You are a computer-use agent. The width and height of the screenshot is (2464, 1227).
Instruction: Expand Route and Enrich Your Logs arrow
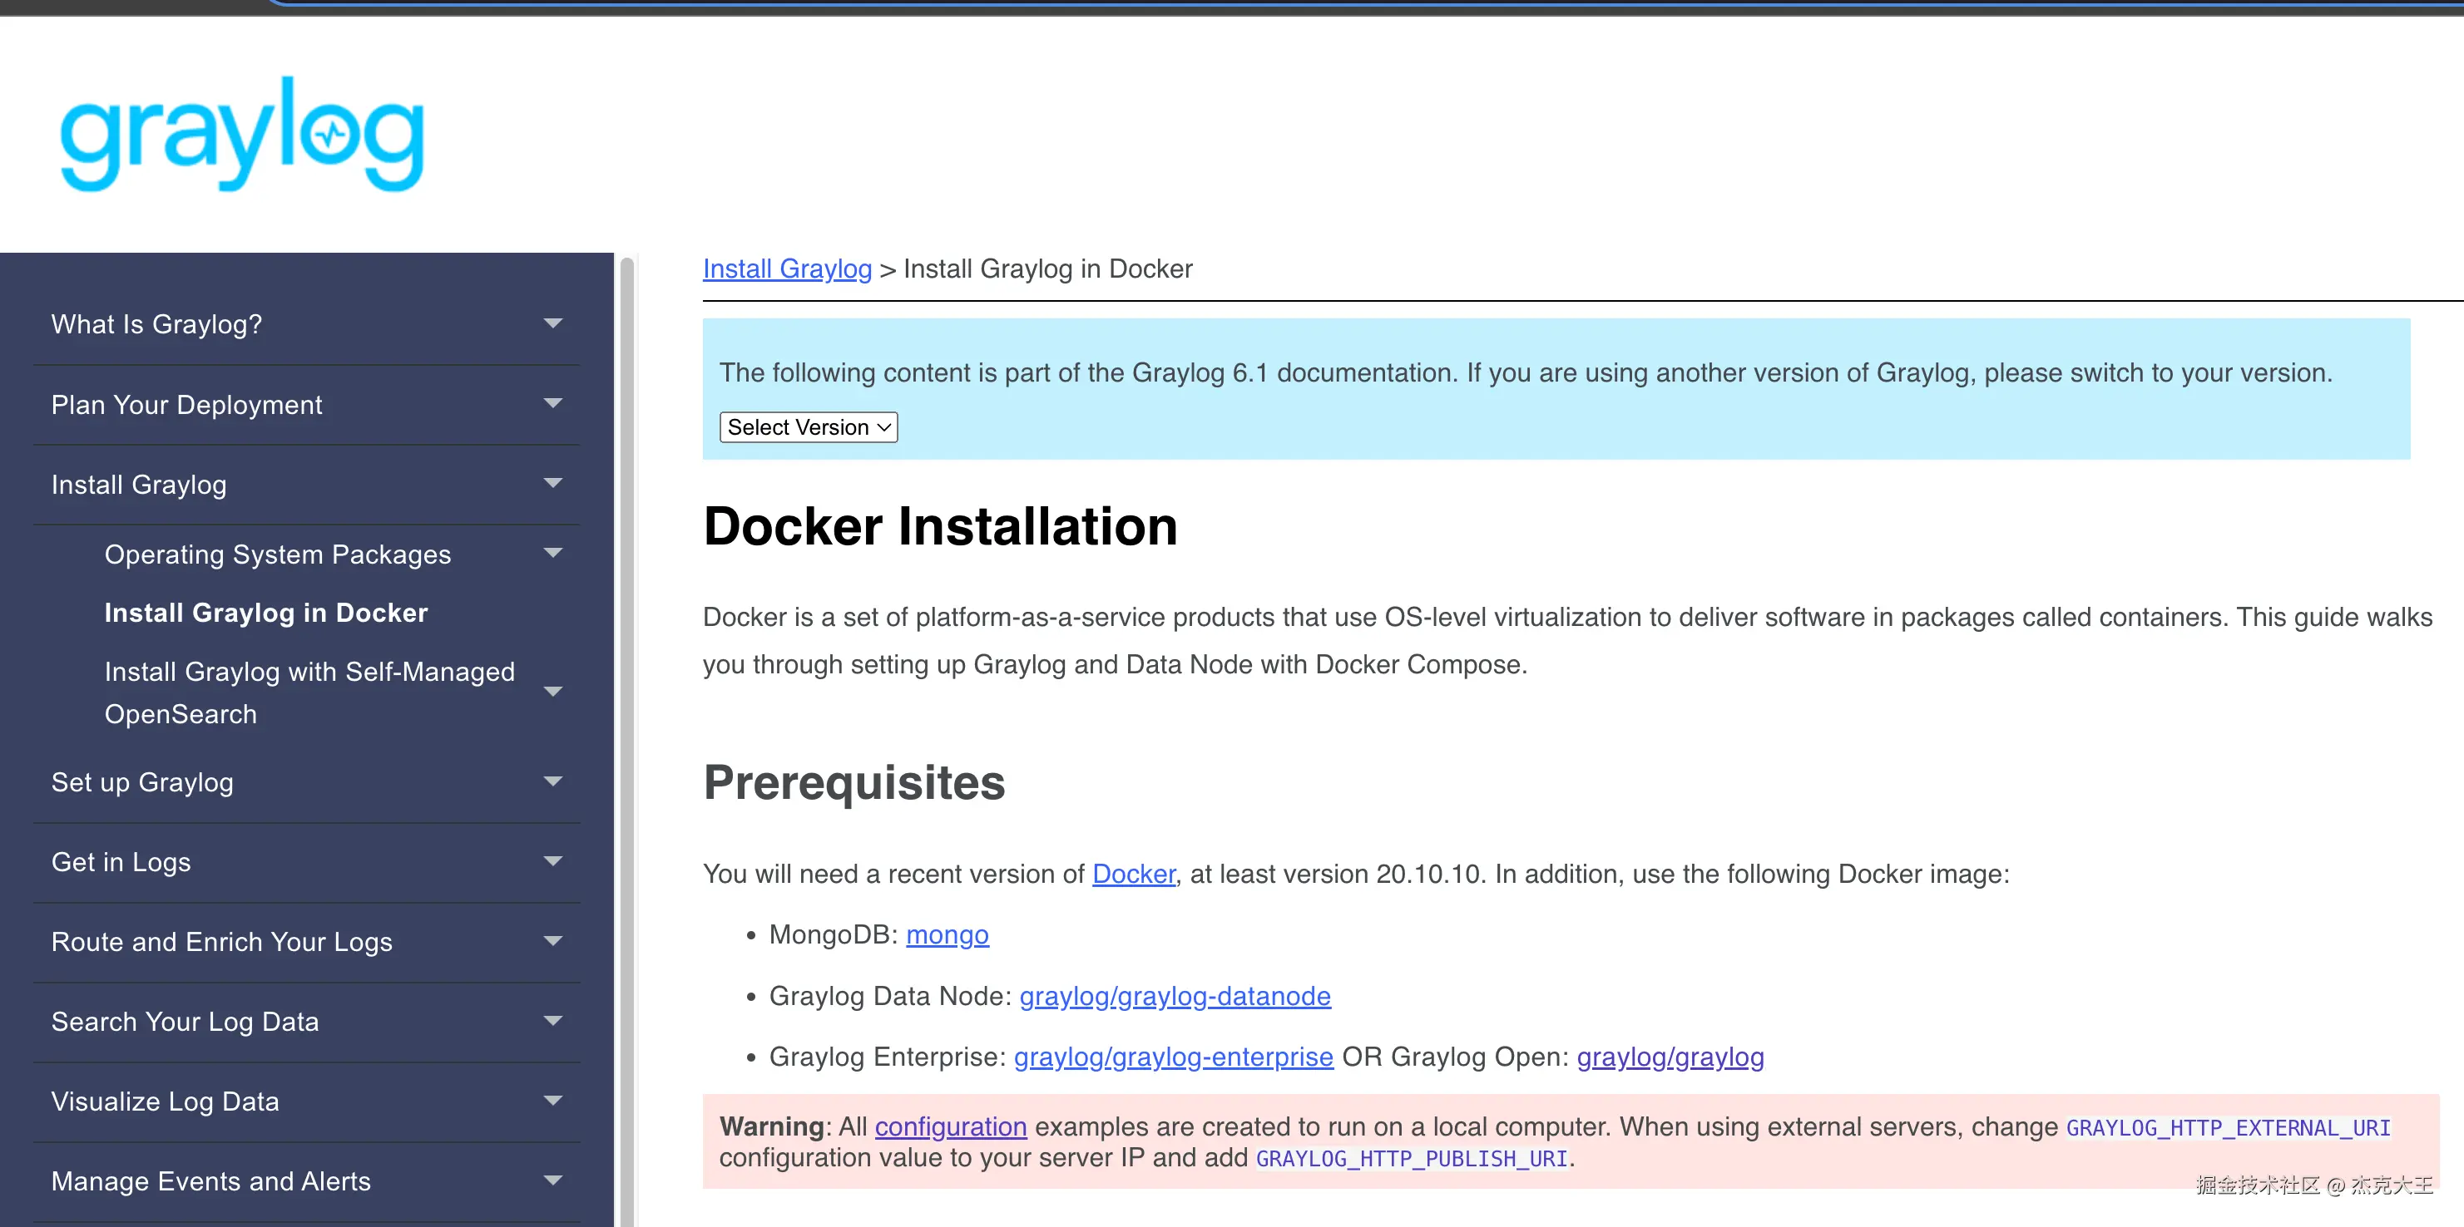point(552,941)
